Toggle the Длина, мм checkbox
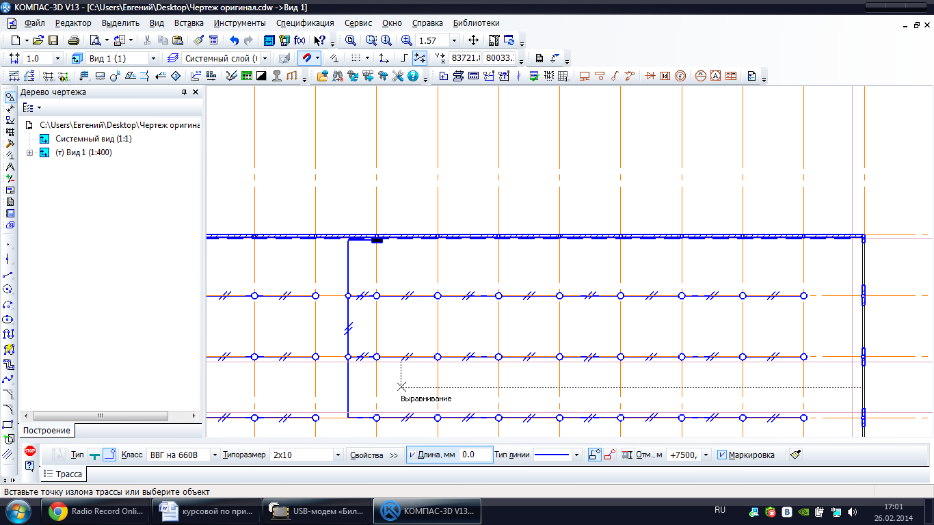 pos(412,455)
